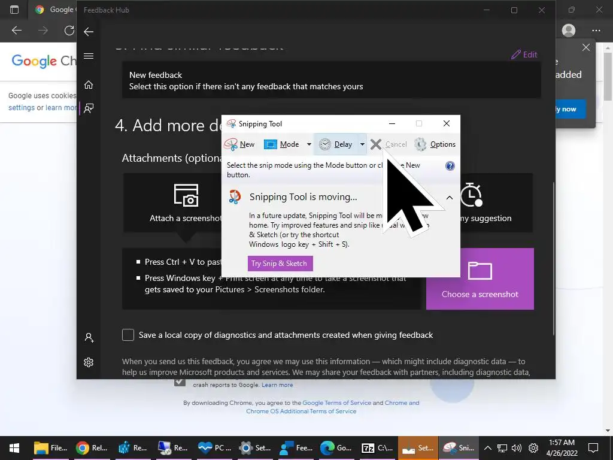Toggle the crash reports checkbox on Chrome page
The height and width of the screenshot is (460, 613).
[x=180, y=382]
